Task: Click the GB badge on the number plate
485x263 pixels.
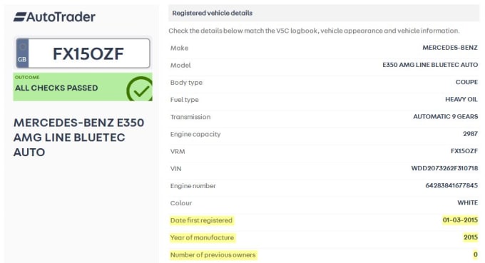Action: 22,53
